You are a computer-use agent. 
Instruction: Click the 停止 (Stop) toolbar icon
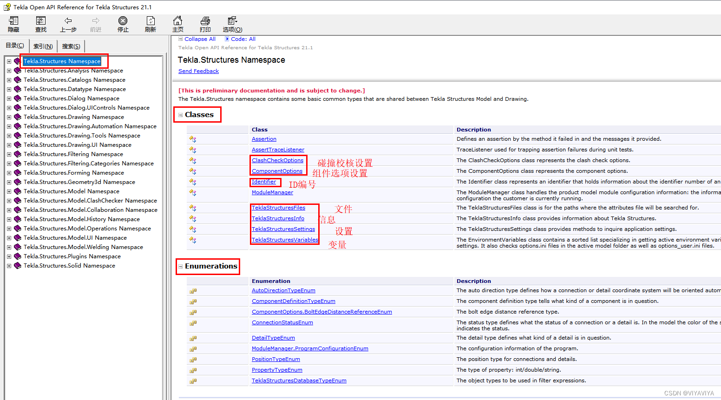(x=123, y=24)
